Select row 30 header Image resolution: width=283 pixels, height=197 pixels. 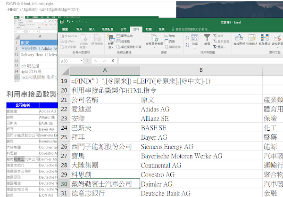[x=64, y=184]
